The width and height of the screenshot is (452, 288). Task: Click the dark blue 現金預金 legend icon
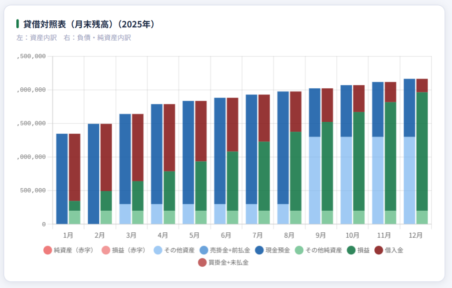260,250
